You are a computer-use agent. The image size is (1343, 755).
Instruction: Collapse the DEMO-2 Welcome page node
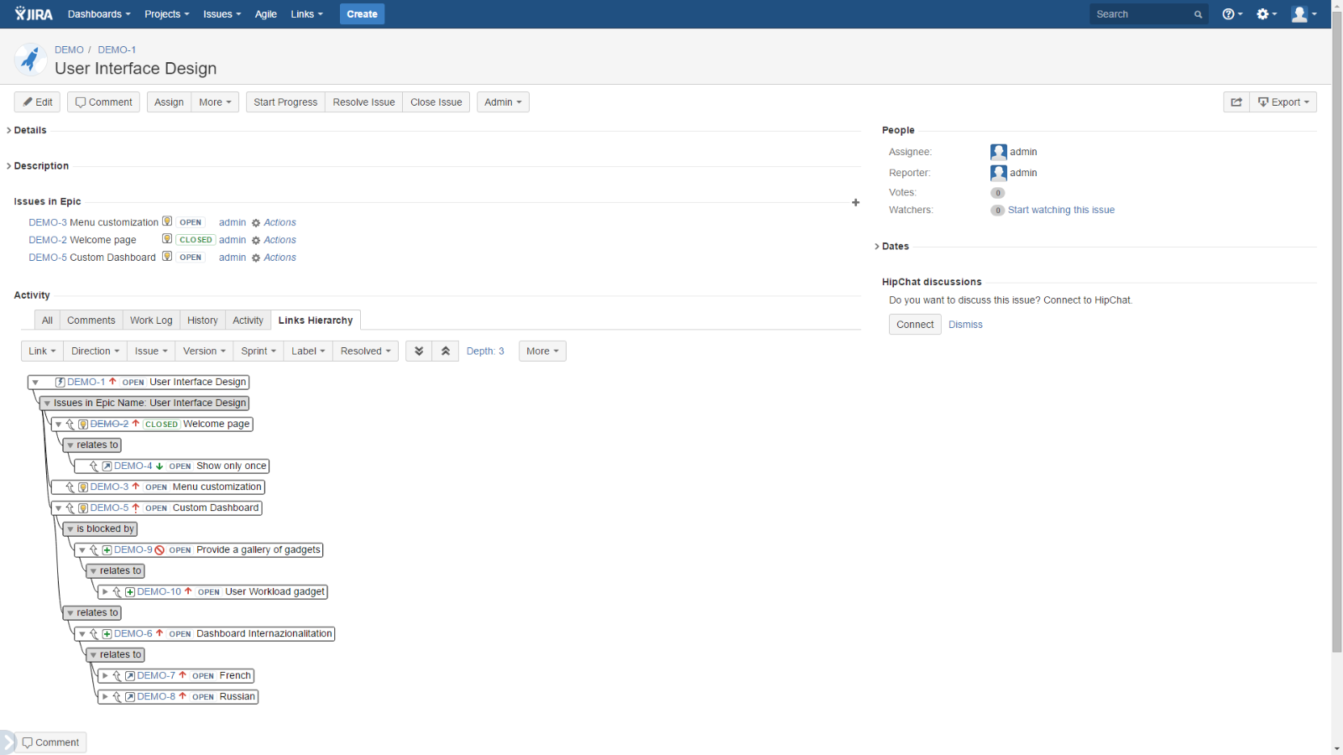(58, 424)
